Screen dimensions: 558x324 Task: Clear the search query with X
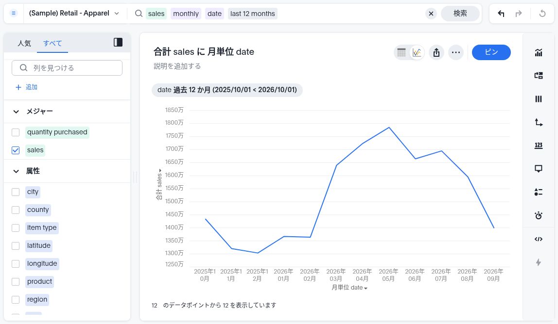pyautogui.click(x=431, y=14)
